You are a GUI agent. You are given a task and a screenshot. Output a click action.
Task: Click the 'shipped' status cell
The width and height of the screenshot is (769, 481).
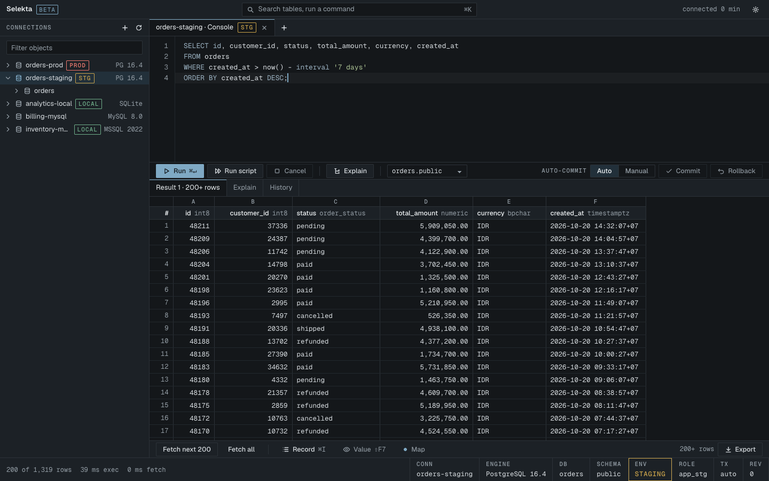(336, 329)
